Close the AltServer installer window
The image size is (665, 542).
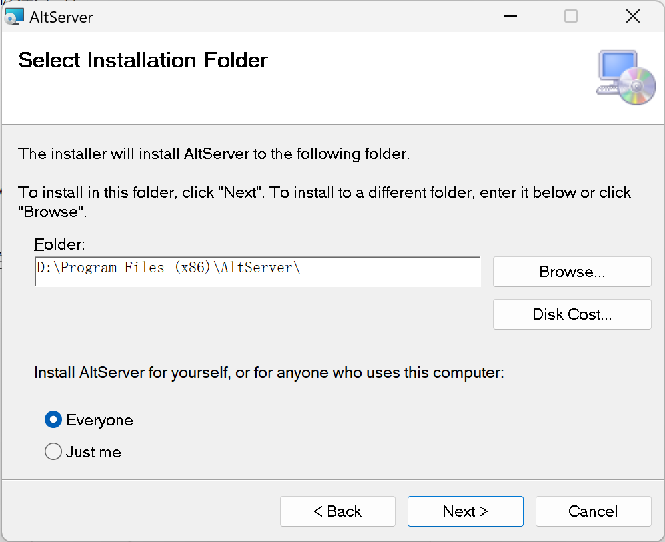tap(633, 17)
